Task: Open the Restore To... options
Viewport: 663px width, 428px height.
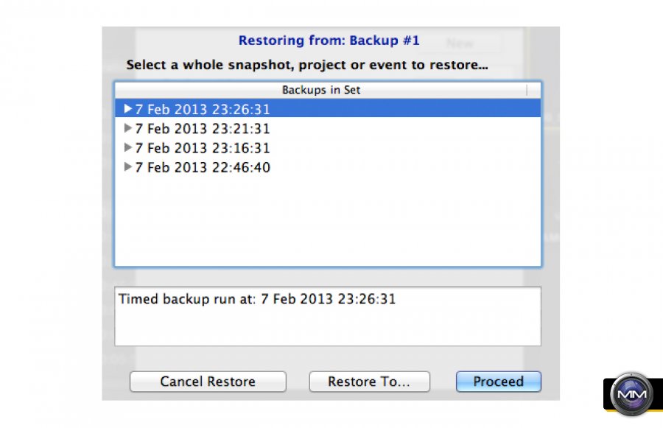Action: [368, 382]
